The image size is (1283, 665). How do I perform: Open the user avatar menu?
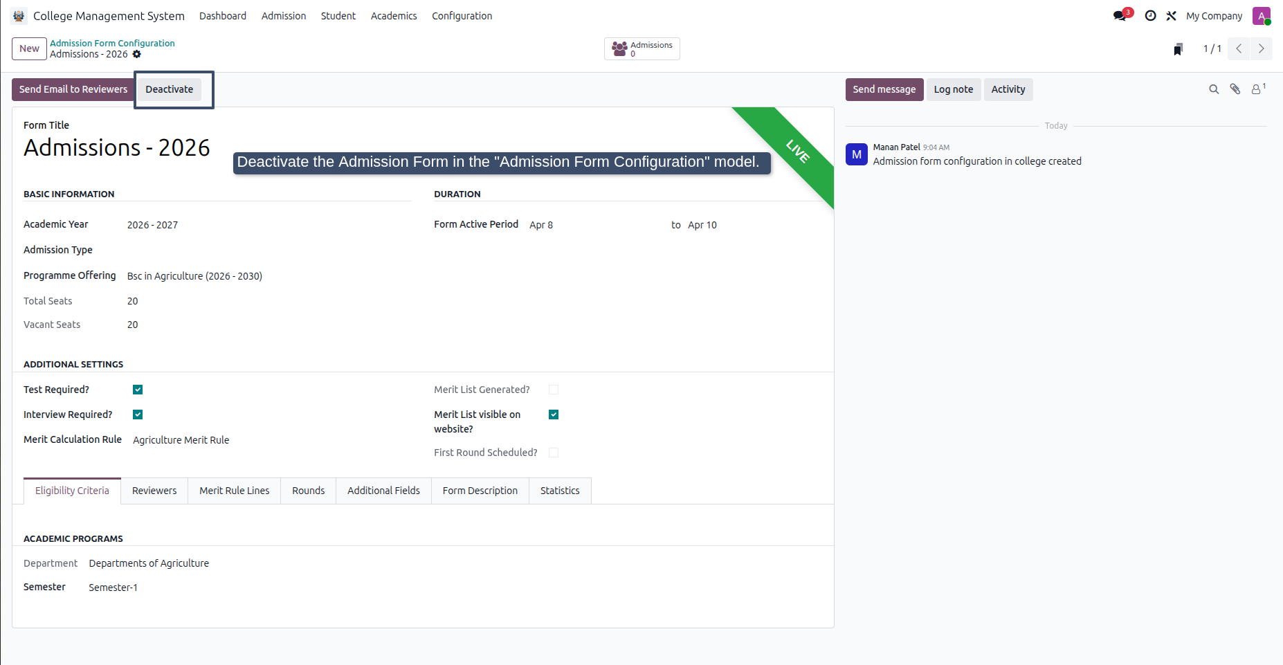(x=1262, y=16)
